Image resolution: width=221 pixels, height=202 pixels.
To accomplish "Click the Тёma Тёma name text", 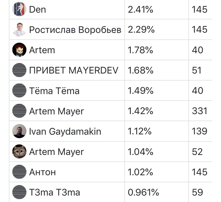I will pos(54,91).
